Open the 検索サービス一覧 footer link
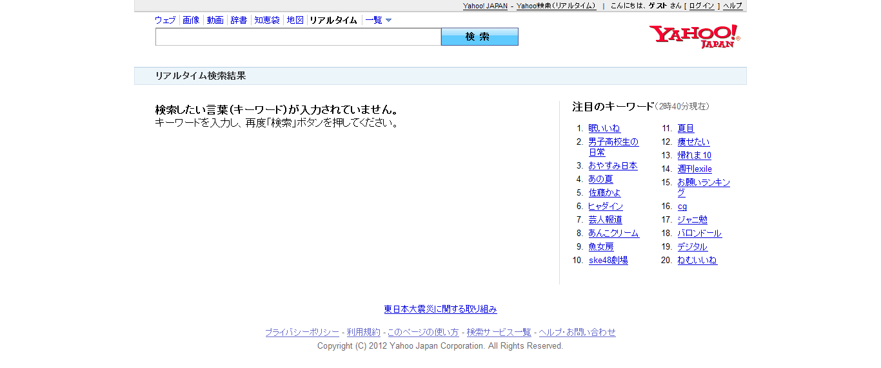The height and width of the screenshot is (368, 881). pos(499,333)
